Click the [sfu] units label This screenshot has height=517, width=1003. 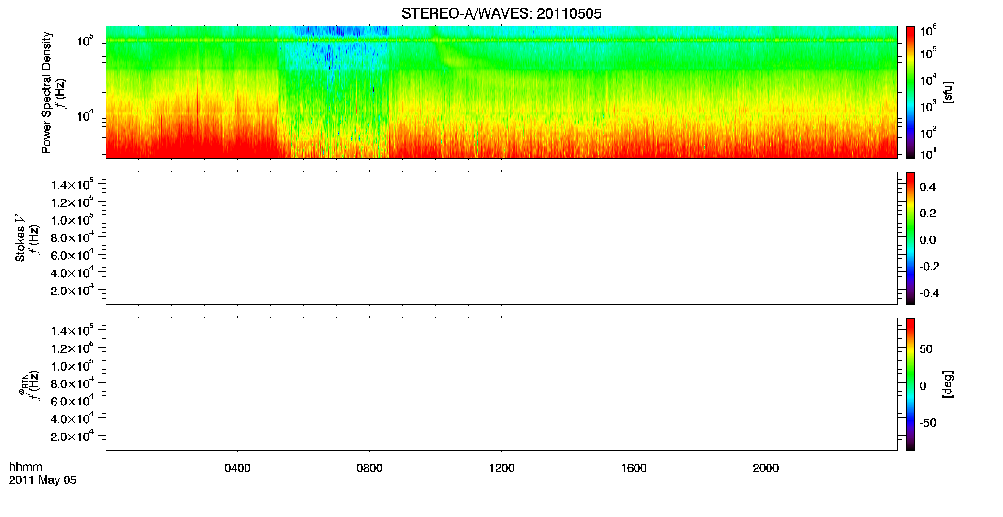click(x=948, y=92)
